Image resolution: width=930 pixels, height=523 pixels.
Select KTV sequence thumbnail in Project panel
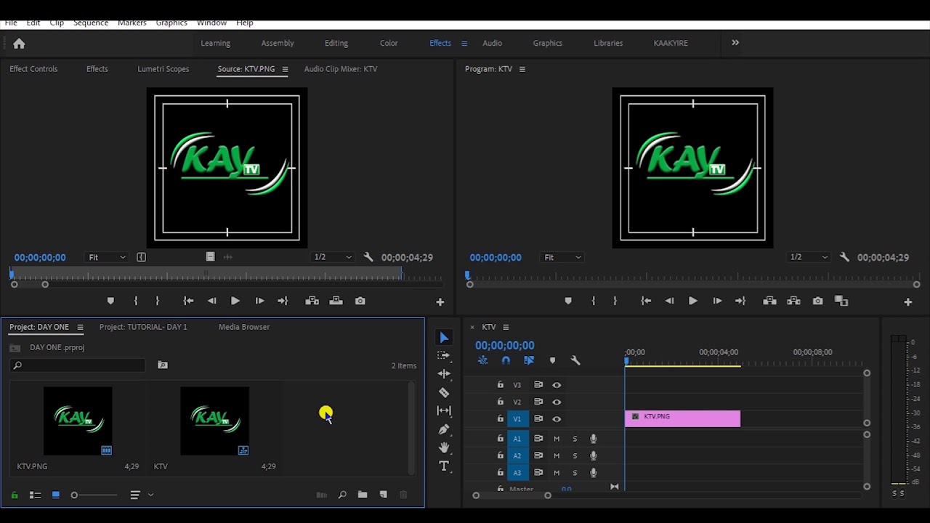tap(214, 421)
